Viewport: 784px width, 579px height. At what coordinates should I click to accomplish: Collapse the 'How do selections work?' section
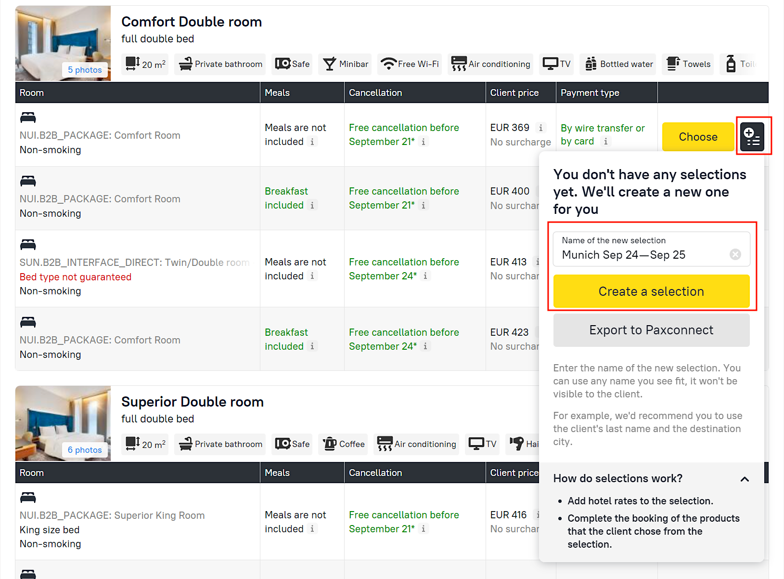[744, 479]
